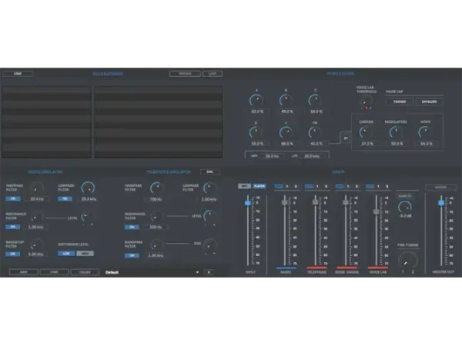Click the Sampler gain knob

pos(405,207)
